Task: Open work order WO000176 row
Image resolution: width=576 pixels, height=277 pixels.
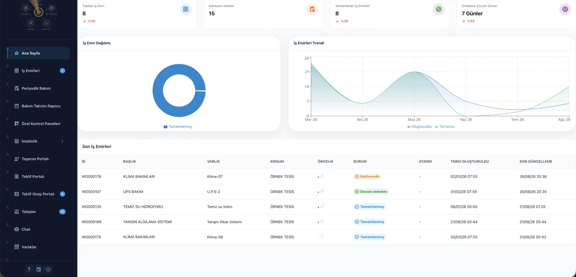Action: pyautogui.click(x=326, y=177)
